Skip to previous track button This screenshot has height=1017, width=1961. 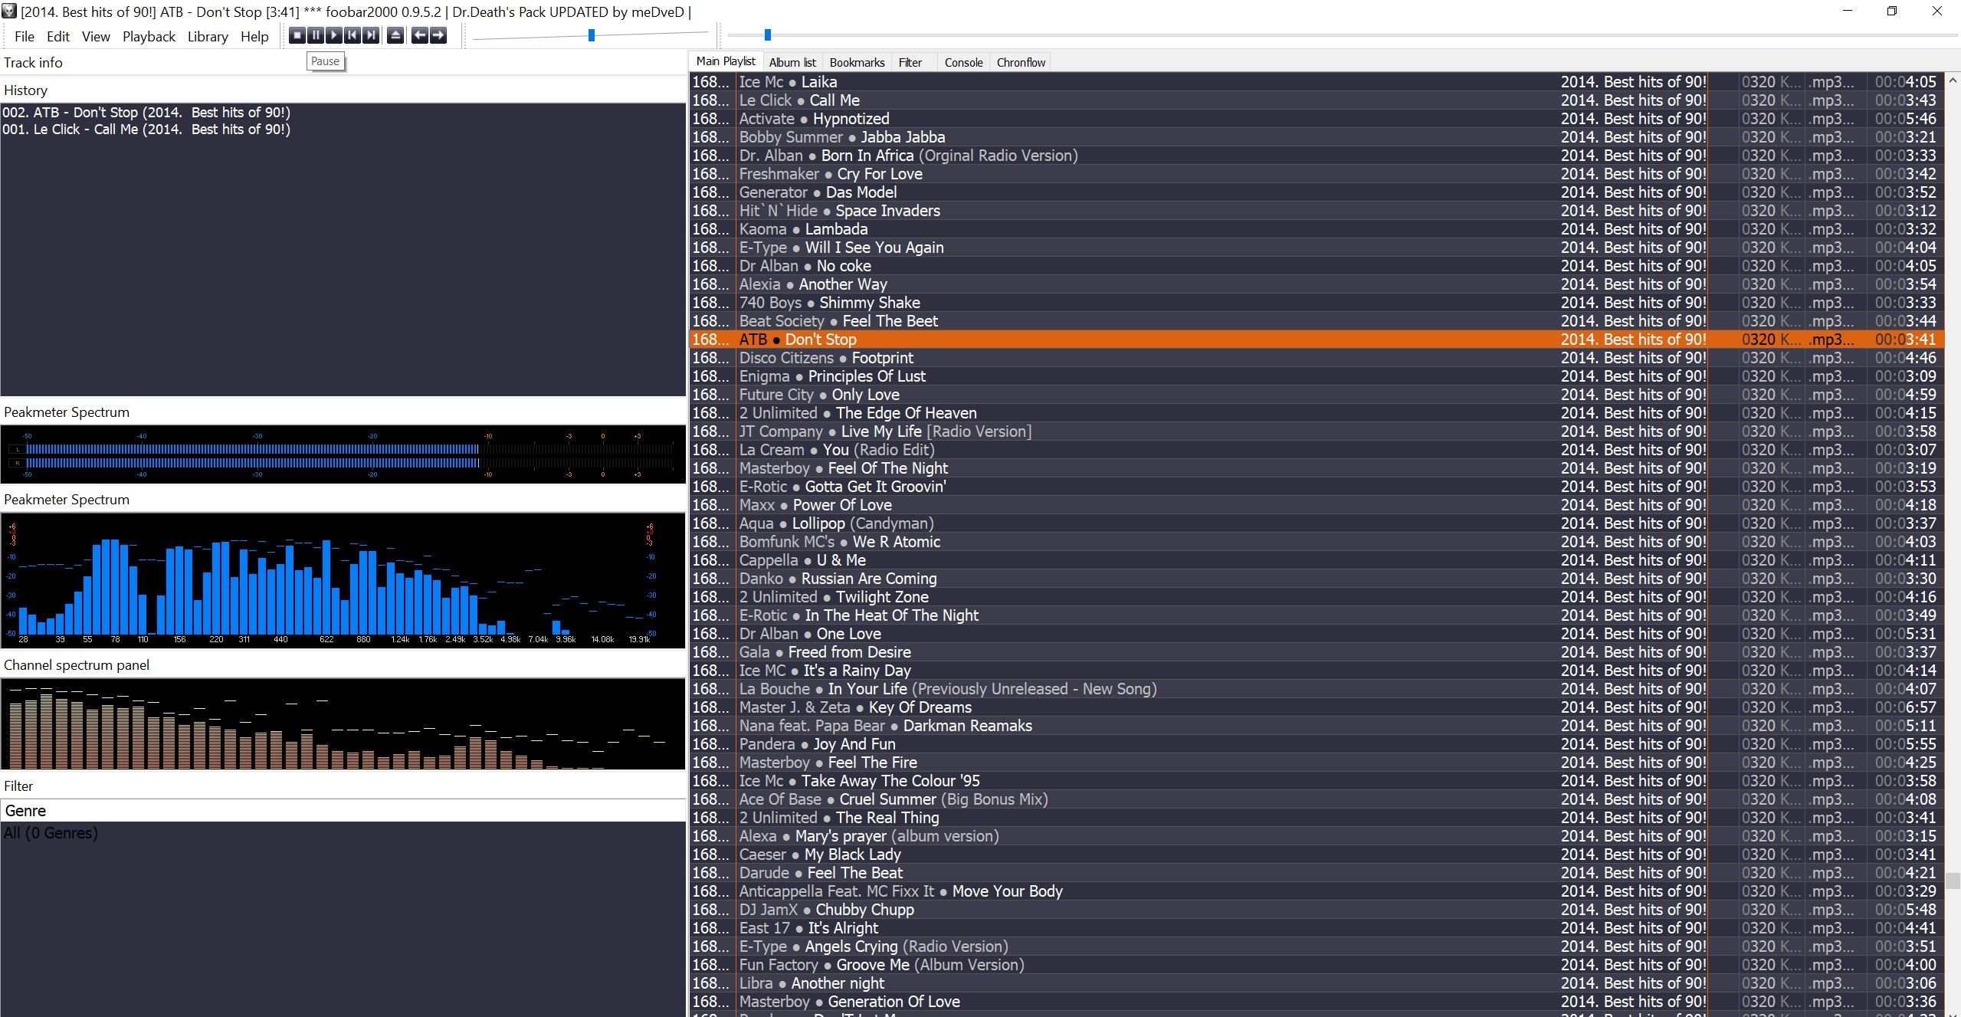pos(352,35)
